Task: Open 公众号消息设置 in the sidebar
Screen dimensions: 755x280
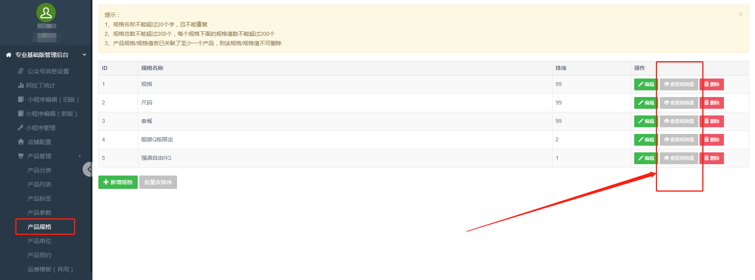Action: point(48,71)
